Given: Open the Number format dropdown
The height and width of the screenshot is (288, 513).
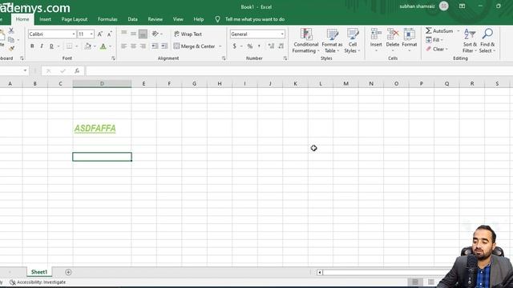Looking at the screenshot, I should 282,34.
